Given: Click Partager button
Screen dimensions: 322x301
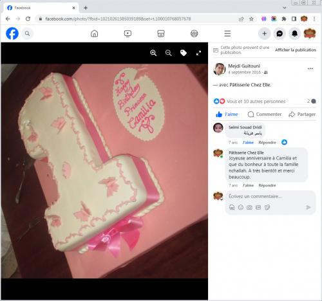Looking at the screenshot, I should (x=302, y=114).
